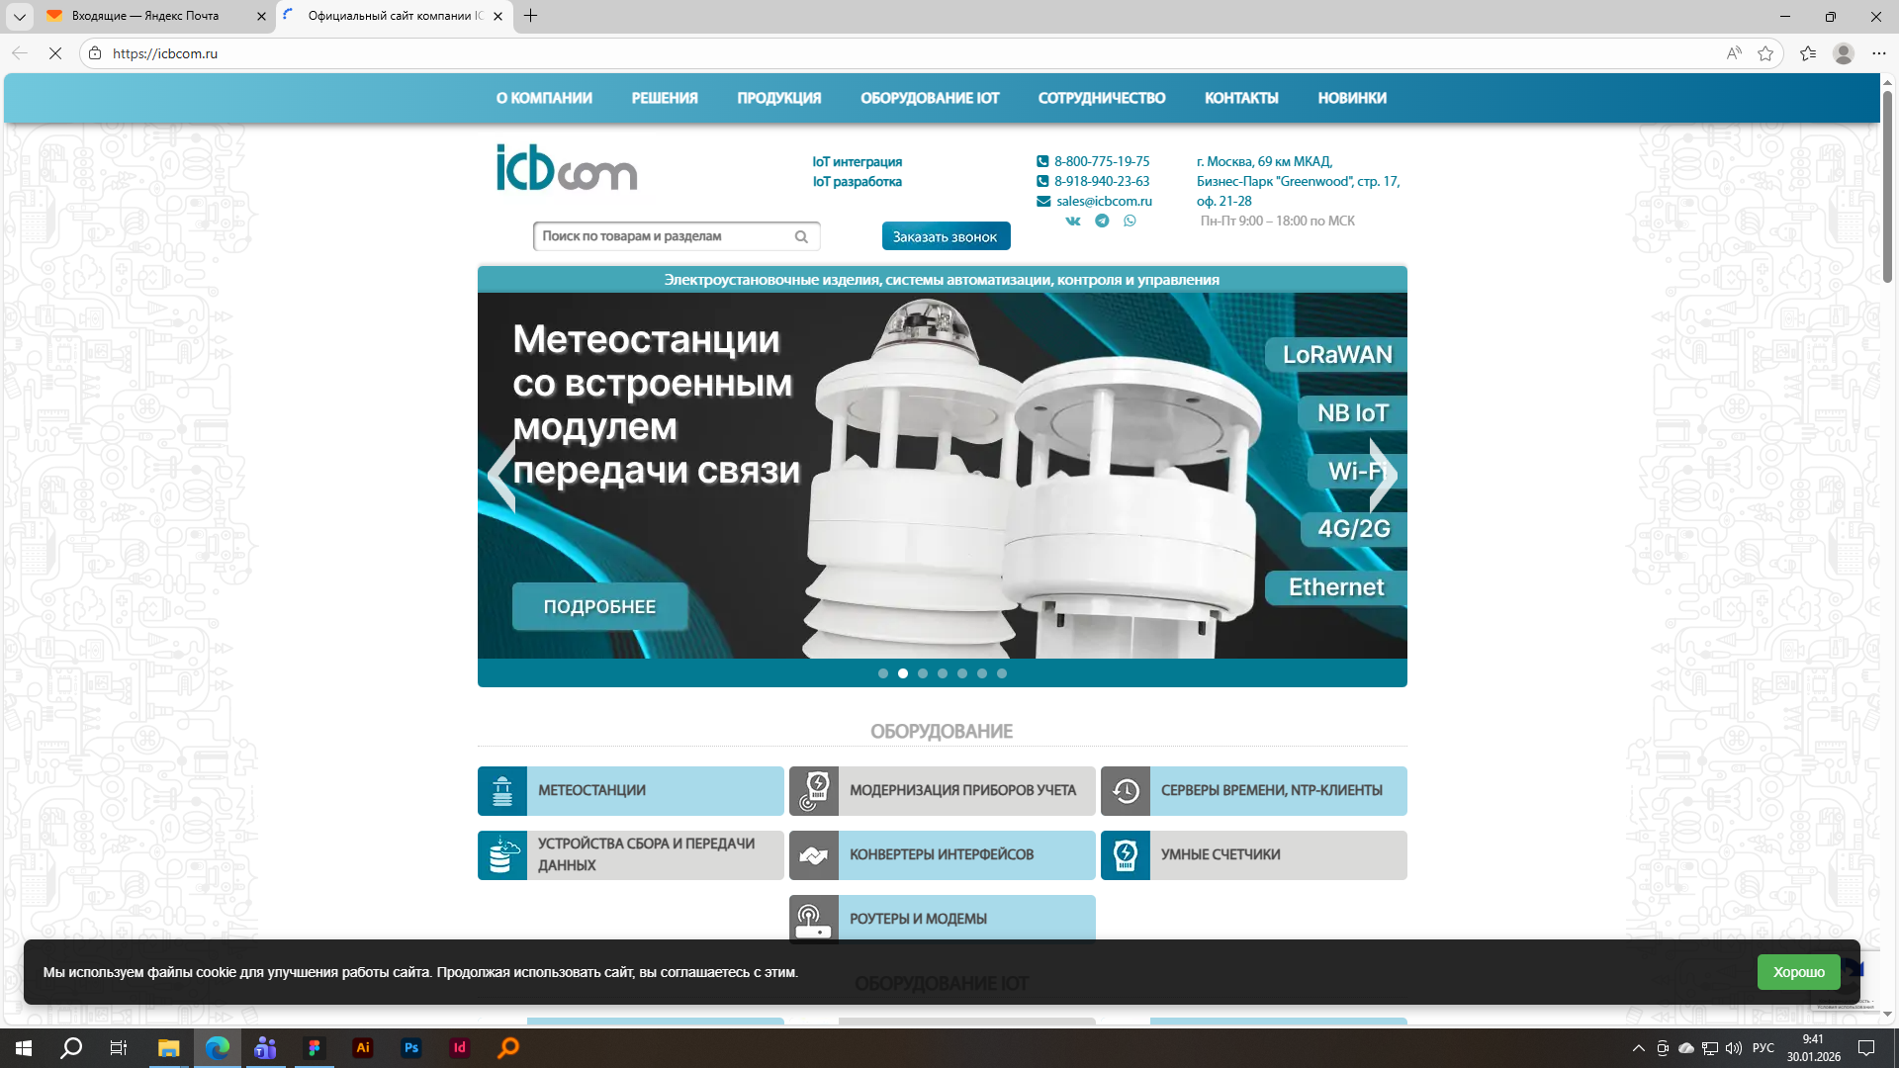Click the Умные счетчики lightning icon
This screenshot has width=1899, height=1068.
pyautogui.click(x=1125, y=854)
